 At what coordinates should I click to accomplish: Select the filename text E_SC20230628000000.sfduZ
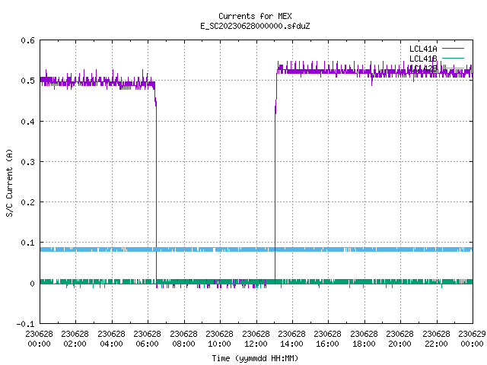click(255, 26)
